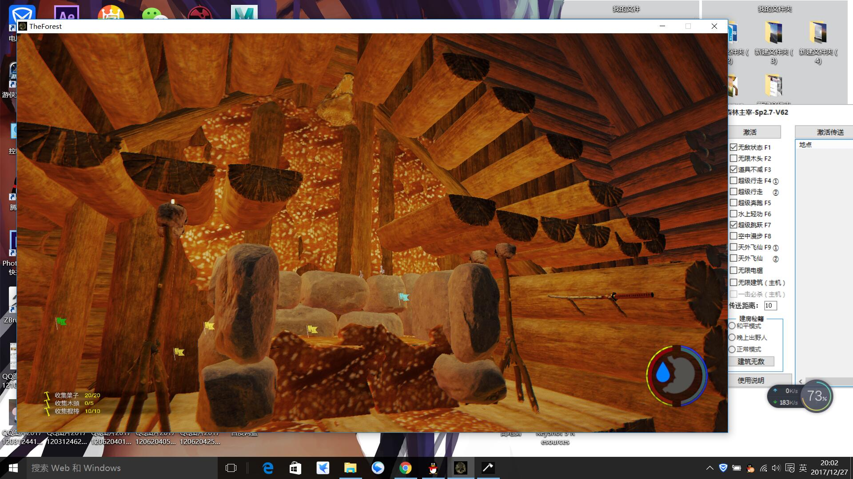
Task: Click the 传送距离 input field
Action: coord(770,306)
